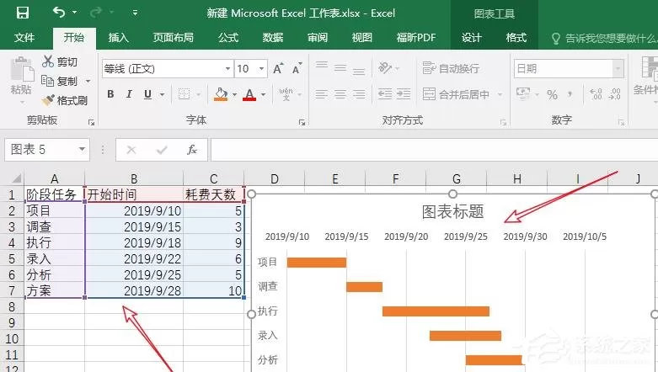Click the red font color swatch

pos(249,94)
